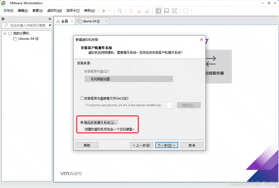Close the 库 library panel
The image size is (279, 188).
50,19
